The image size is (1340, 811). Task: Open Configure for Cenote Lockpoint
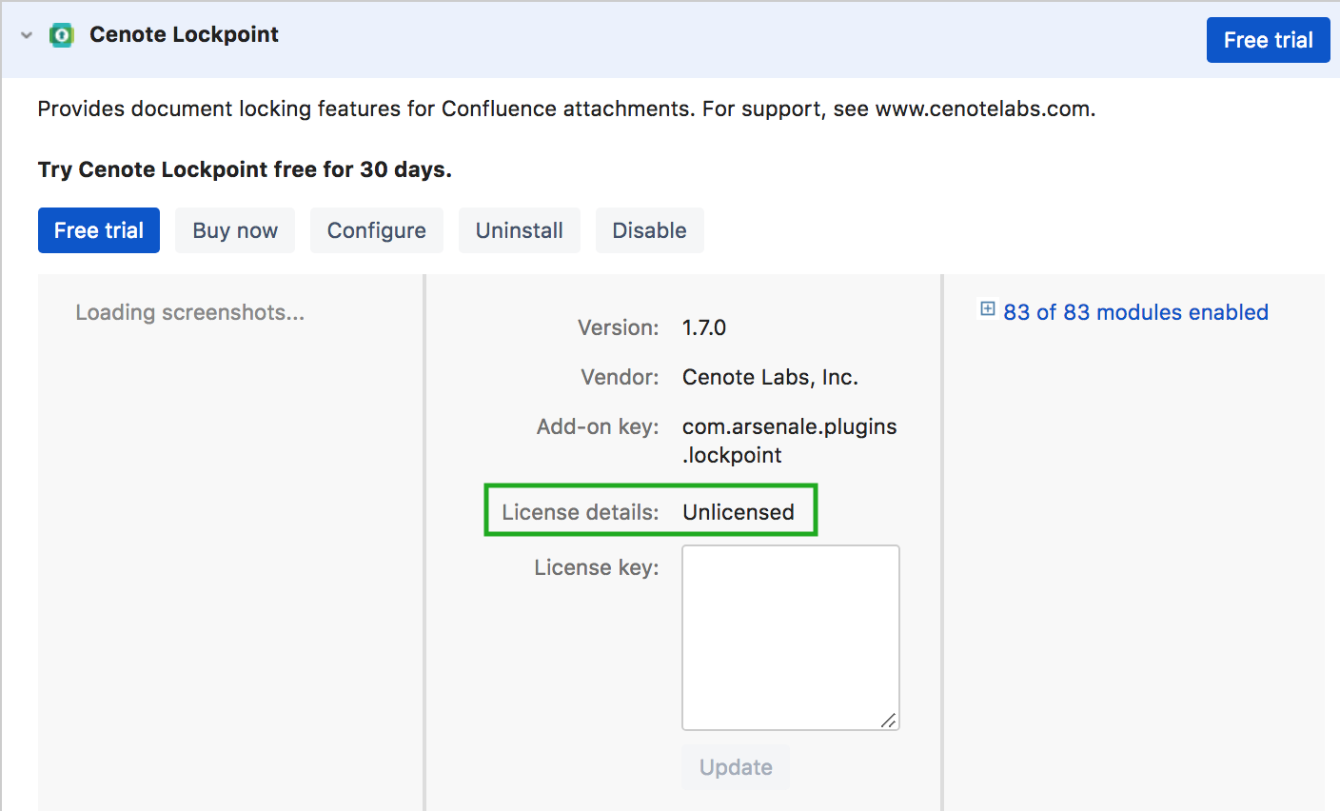click(376, 230)
